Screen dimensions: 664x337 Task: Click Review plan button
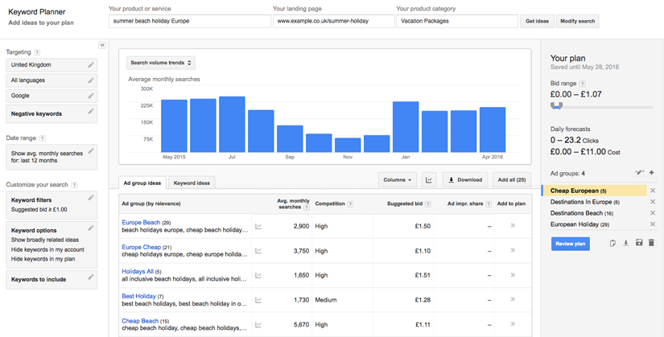coord(570,244)
